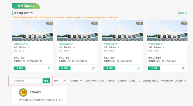This screenshot has width=193, height=106.
Task: Click 查看更多 link at top right
Action: point(183,13)
